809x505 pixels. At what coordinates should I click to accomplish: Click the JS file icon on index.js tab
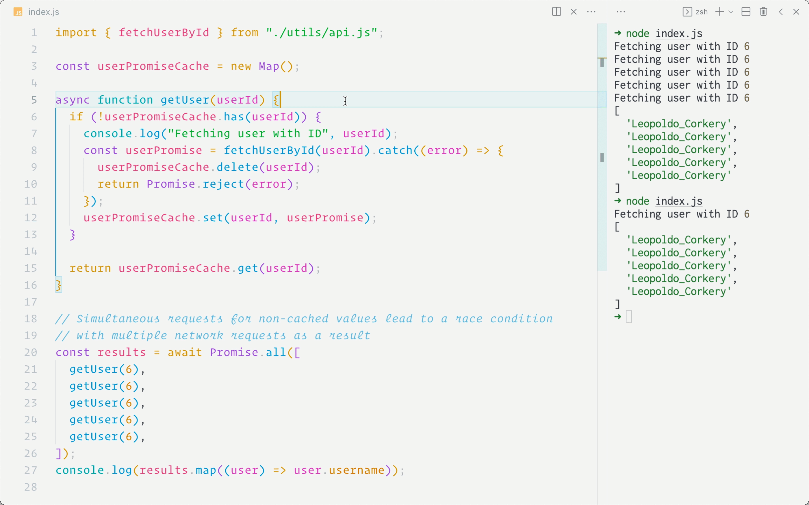tap(18, 12)
